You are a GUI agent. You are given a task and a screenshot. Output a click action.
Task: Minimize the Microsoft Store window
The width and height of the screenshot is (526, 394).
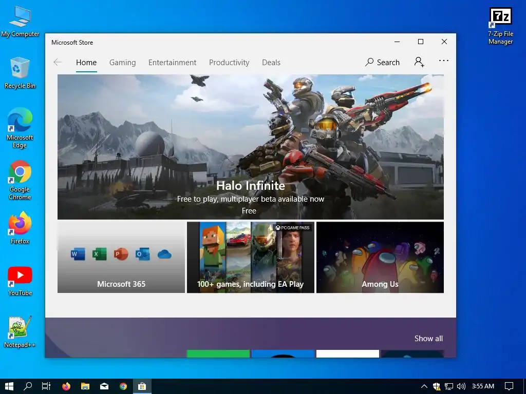coord(397,42)
